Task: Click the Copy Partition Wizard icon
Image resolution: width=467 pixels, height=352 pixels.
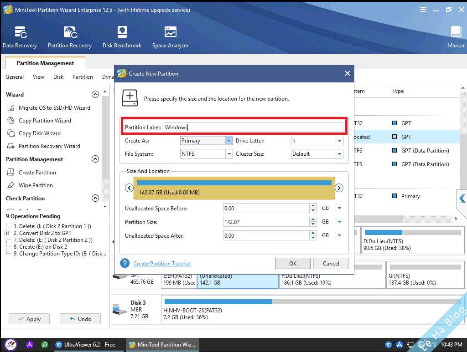Action: 11,120
